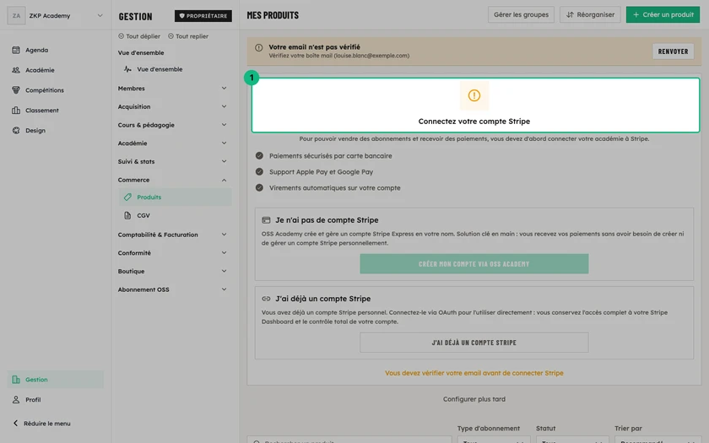Click the Académie people icon
Image resolution: width=709 pixels, height=443 pixels.
[16, 70]
